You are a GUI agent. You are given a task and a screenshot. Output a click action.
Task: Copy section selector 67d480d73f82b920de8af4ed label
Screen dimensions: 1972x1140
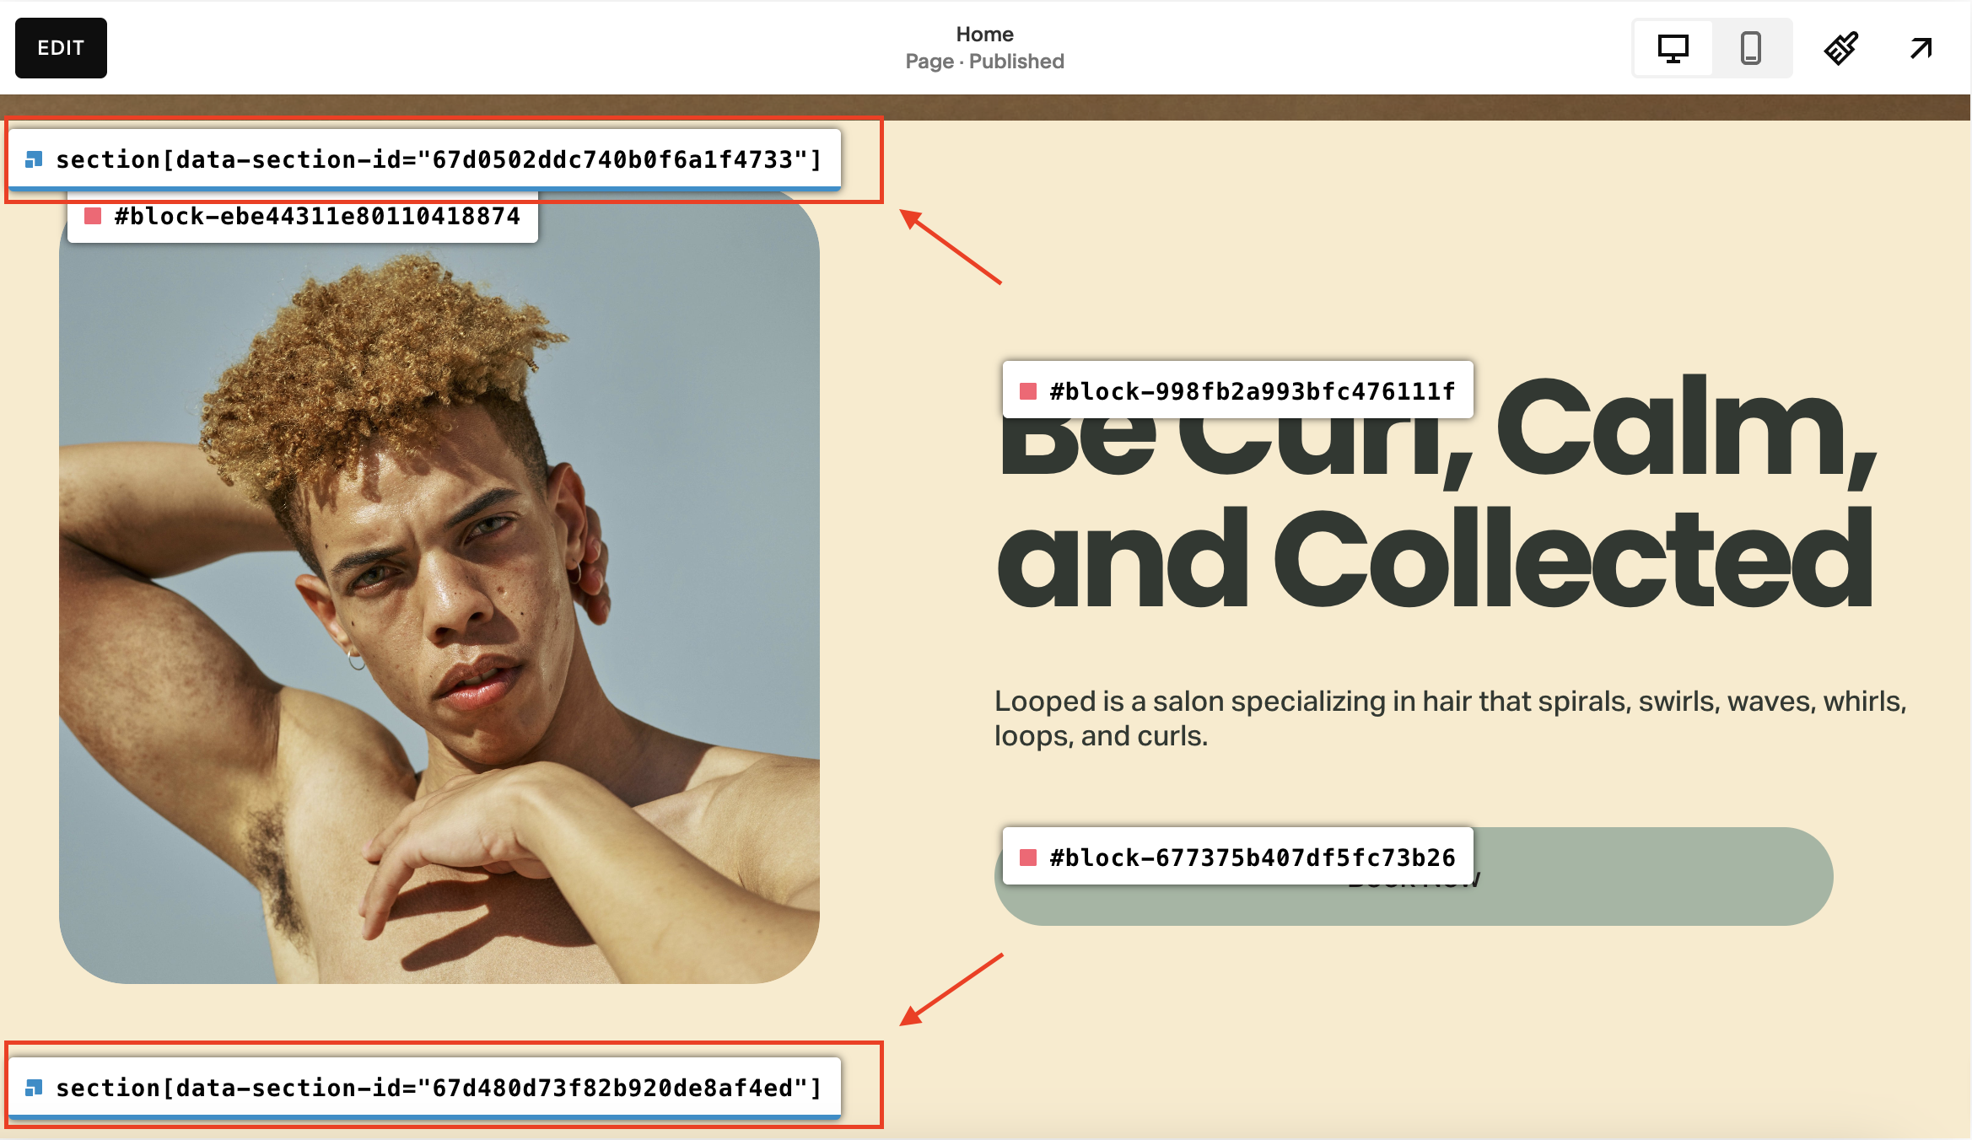point(439,1088)
